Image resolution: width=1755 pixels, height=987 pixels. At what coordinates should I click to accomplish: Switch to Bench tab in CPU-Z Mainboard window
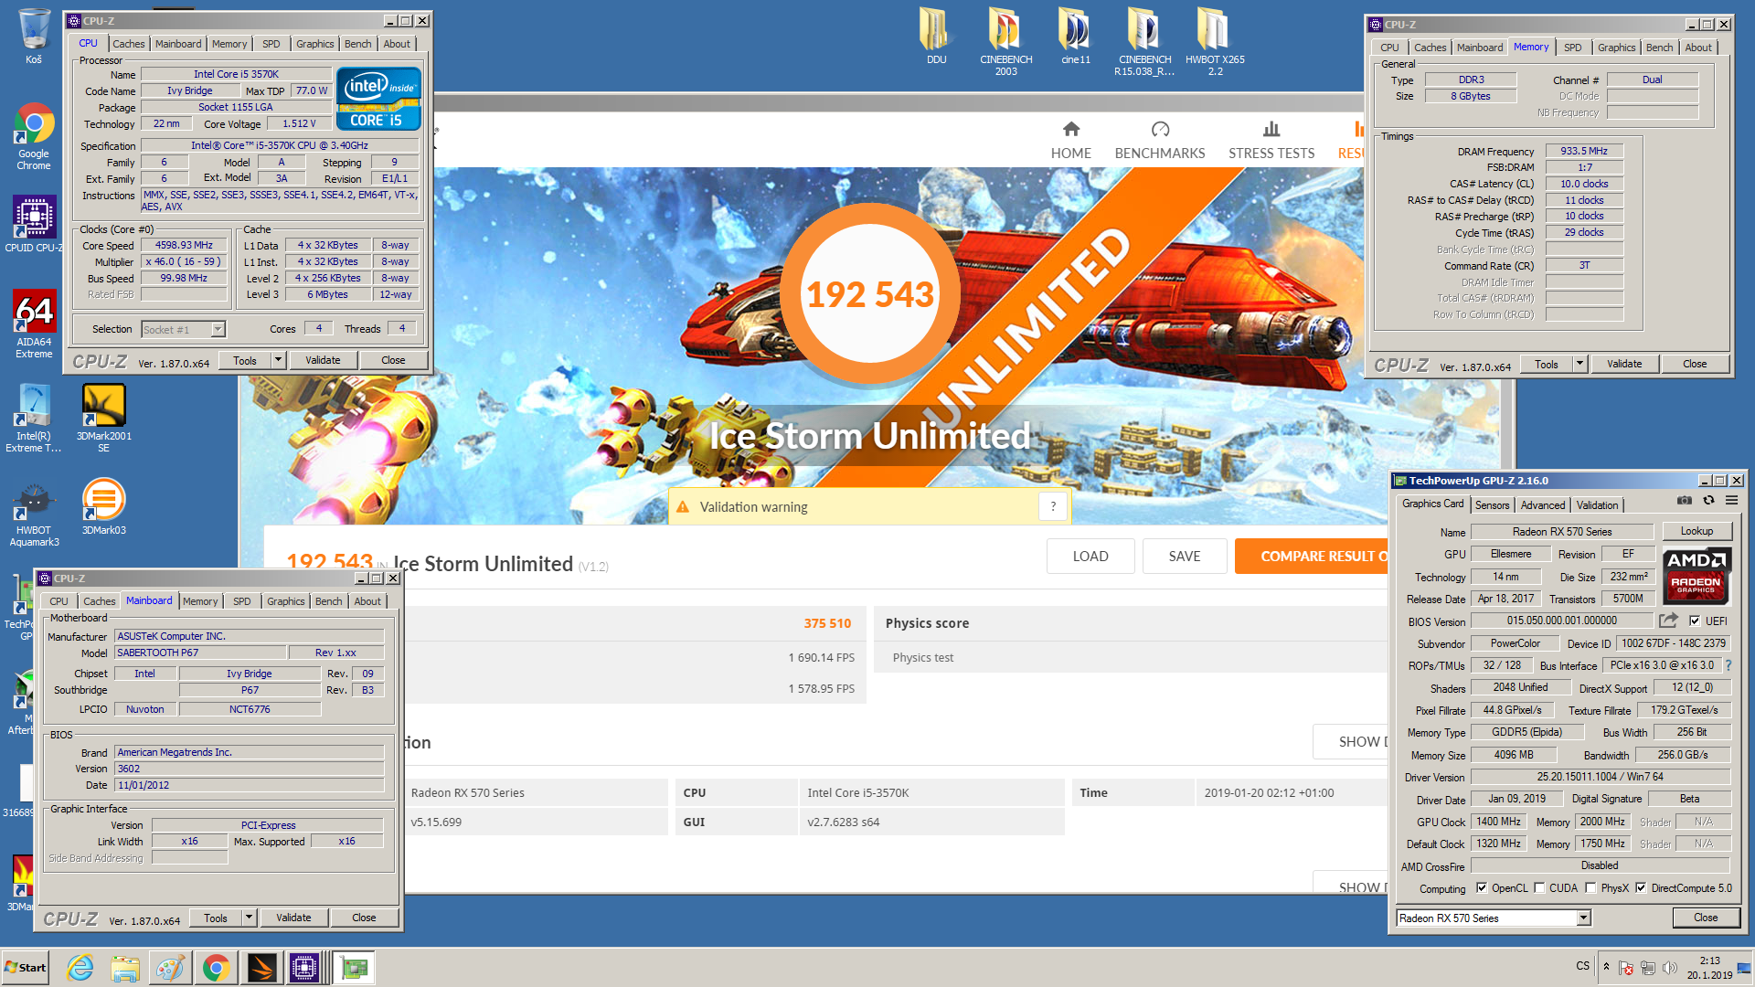pyautogui.click(x=328, y=601)
